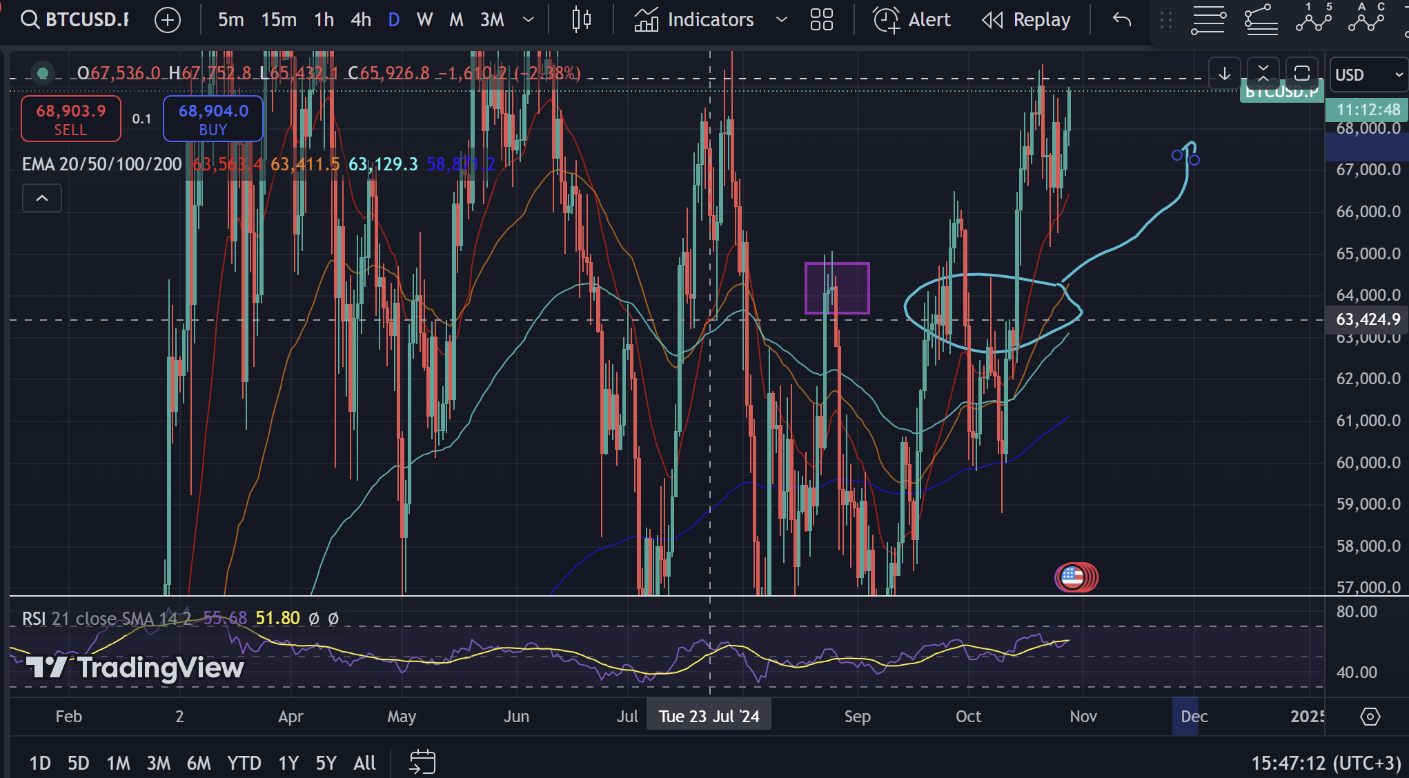Start Bar Replay mode
Viewport: 1409px width, 778px height.
coord(1027,19)
